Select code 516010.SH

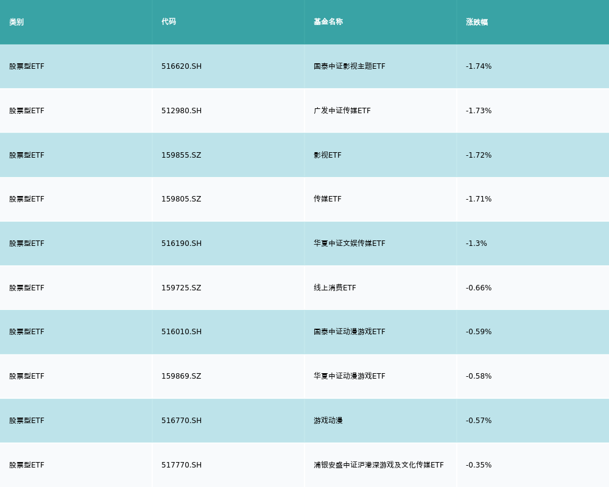(181, 332)
